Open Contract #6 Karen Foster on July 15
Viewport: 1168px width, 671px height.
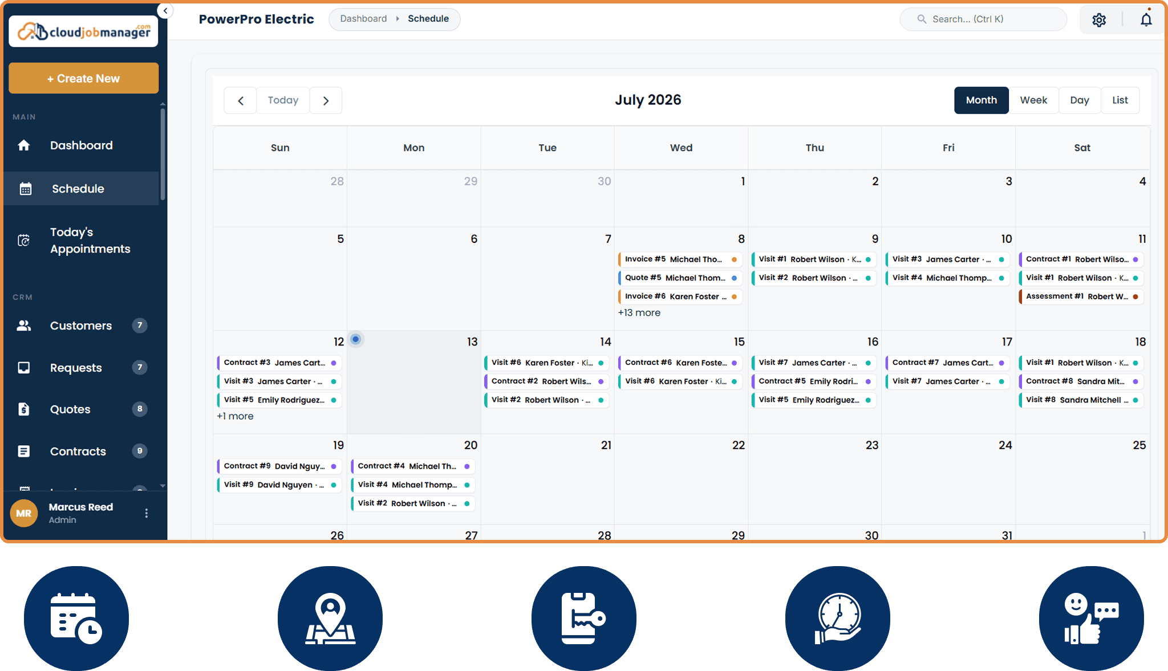tap(680, 363)
